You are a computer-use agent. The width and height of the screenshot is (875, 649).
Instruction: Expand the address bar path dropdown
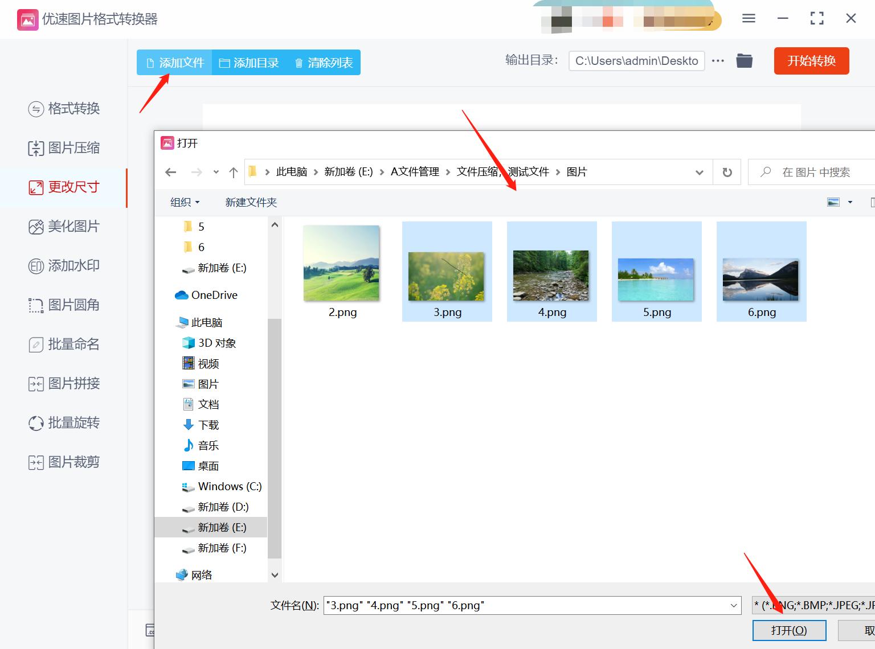pyautogui.click(x=699, y=172)
